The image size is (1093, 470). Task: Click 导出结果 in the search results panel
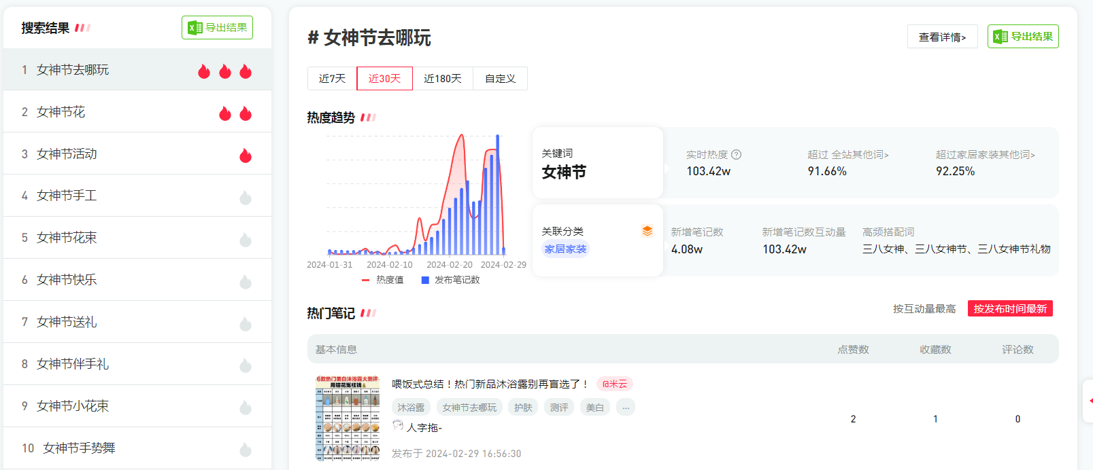click(x=217, y=28)
